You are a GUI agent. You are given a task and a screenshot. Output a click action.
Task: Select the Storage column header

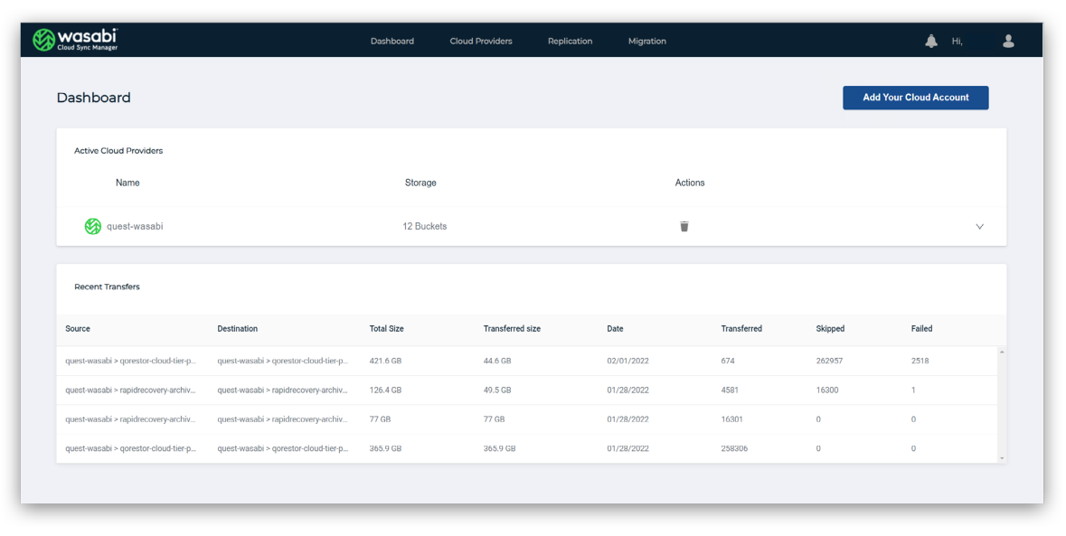pos(420,183)
